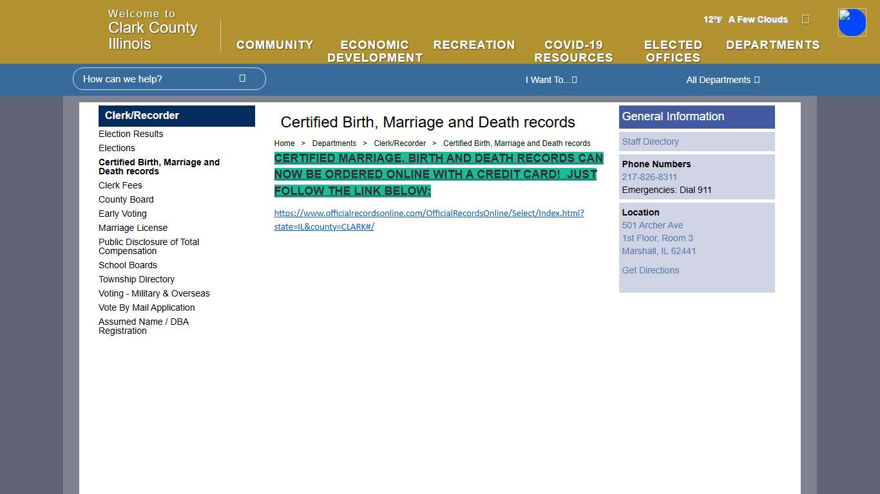Image resolution: width=880 pixels, height=494 pixels.
Task: Visit the COVID-19 Resources page
Action: (573, 51)
